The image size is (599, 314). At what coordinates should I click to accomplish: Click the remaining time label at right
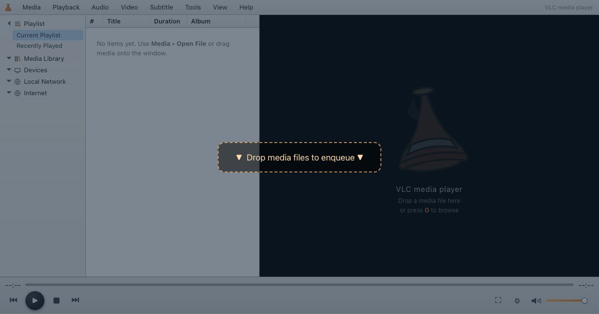click(586, 285)
